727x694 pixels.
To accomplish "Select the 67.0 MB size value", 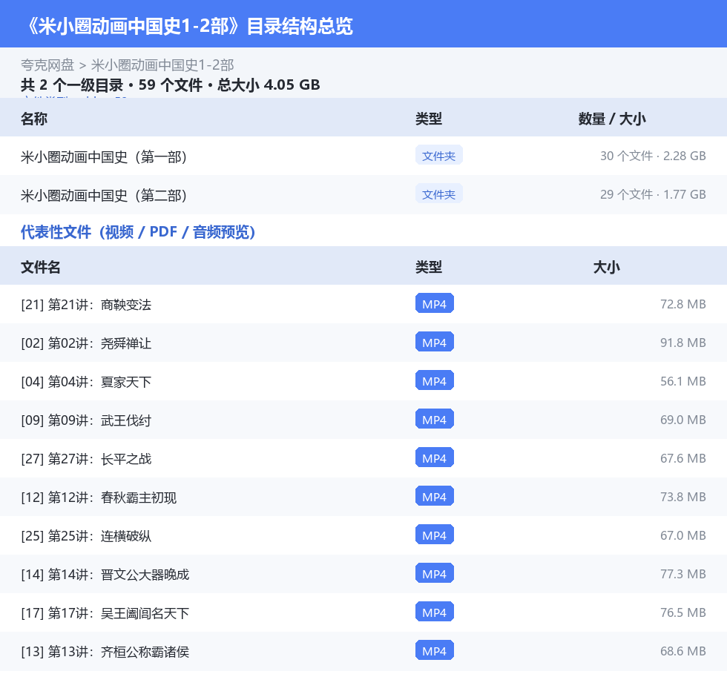I will (683, 535).
